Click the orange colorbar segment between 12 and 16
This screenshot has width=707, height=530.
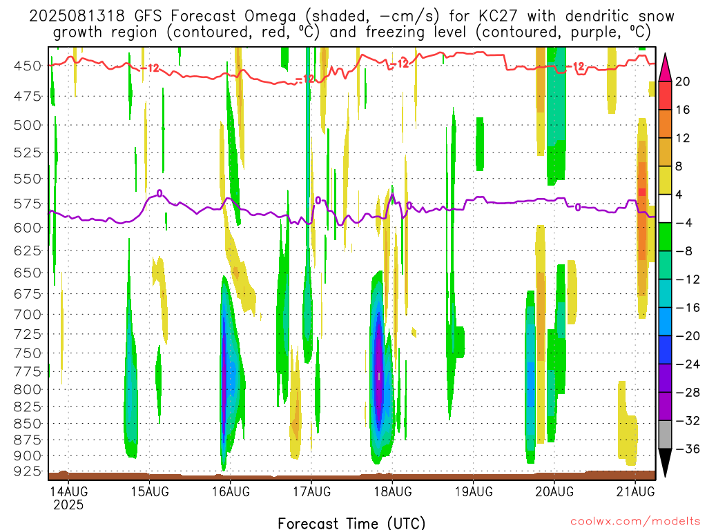(x=665, y=124)
